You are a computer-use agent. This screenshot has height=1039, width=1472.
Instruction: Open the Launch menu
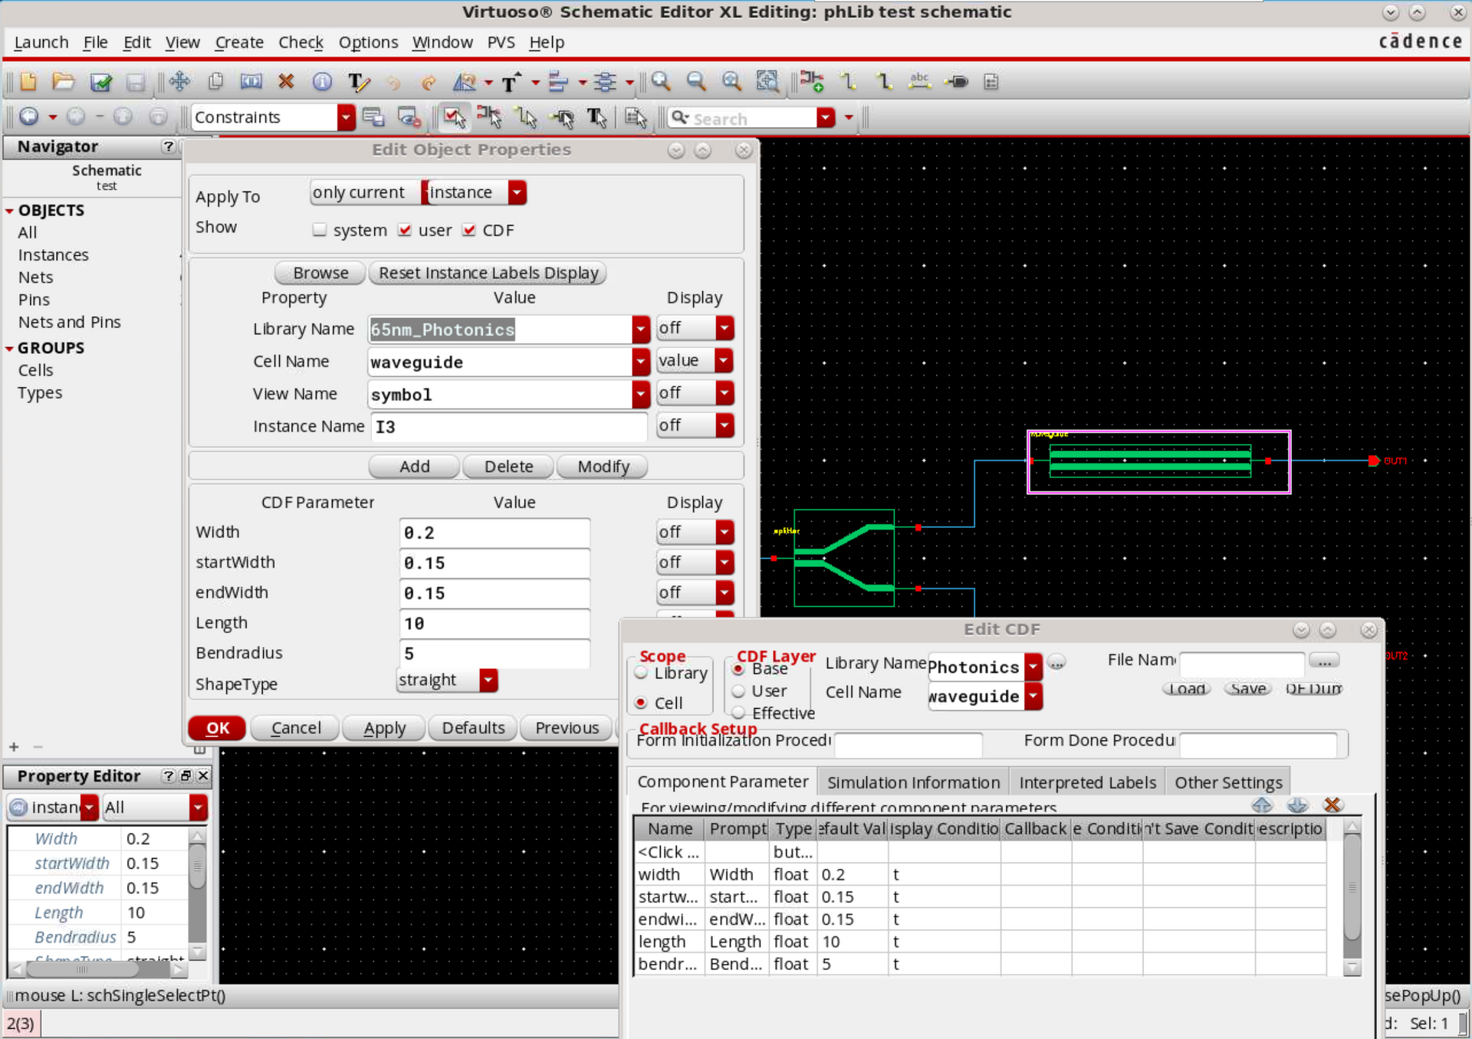pyautogui.click(x=41, y=42)
